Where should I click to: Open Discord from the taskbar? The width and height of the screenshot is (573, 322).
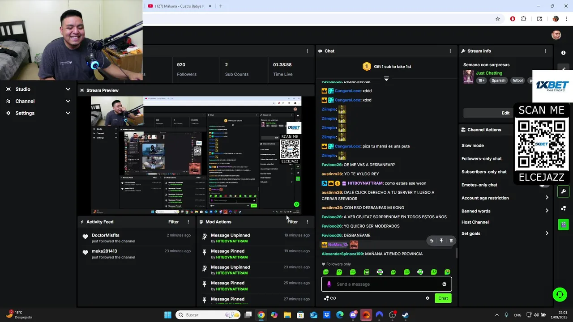[353, 315]
